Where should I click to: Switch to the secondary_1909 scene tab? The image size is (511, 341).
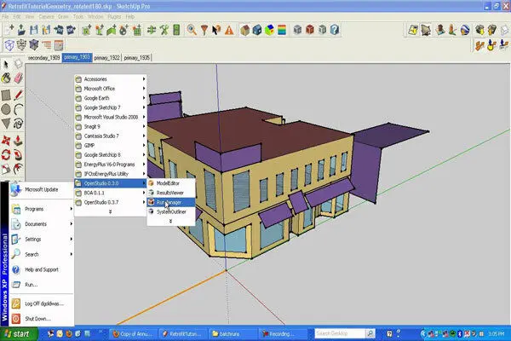click(x=43, y=58)
